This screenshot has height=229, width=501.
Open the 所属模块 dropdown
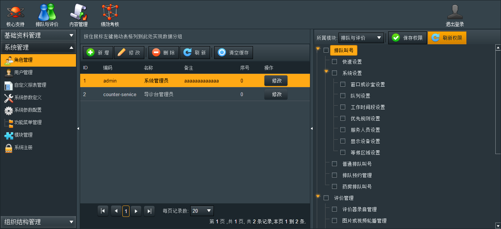(361, 38)
